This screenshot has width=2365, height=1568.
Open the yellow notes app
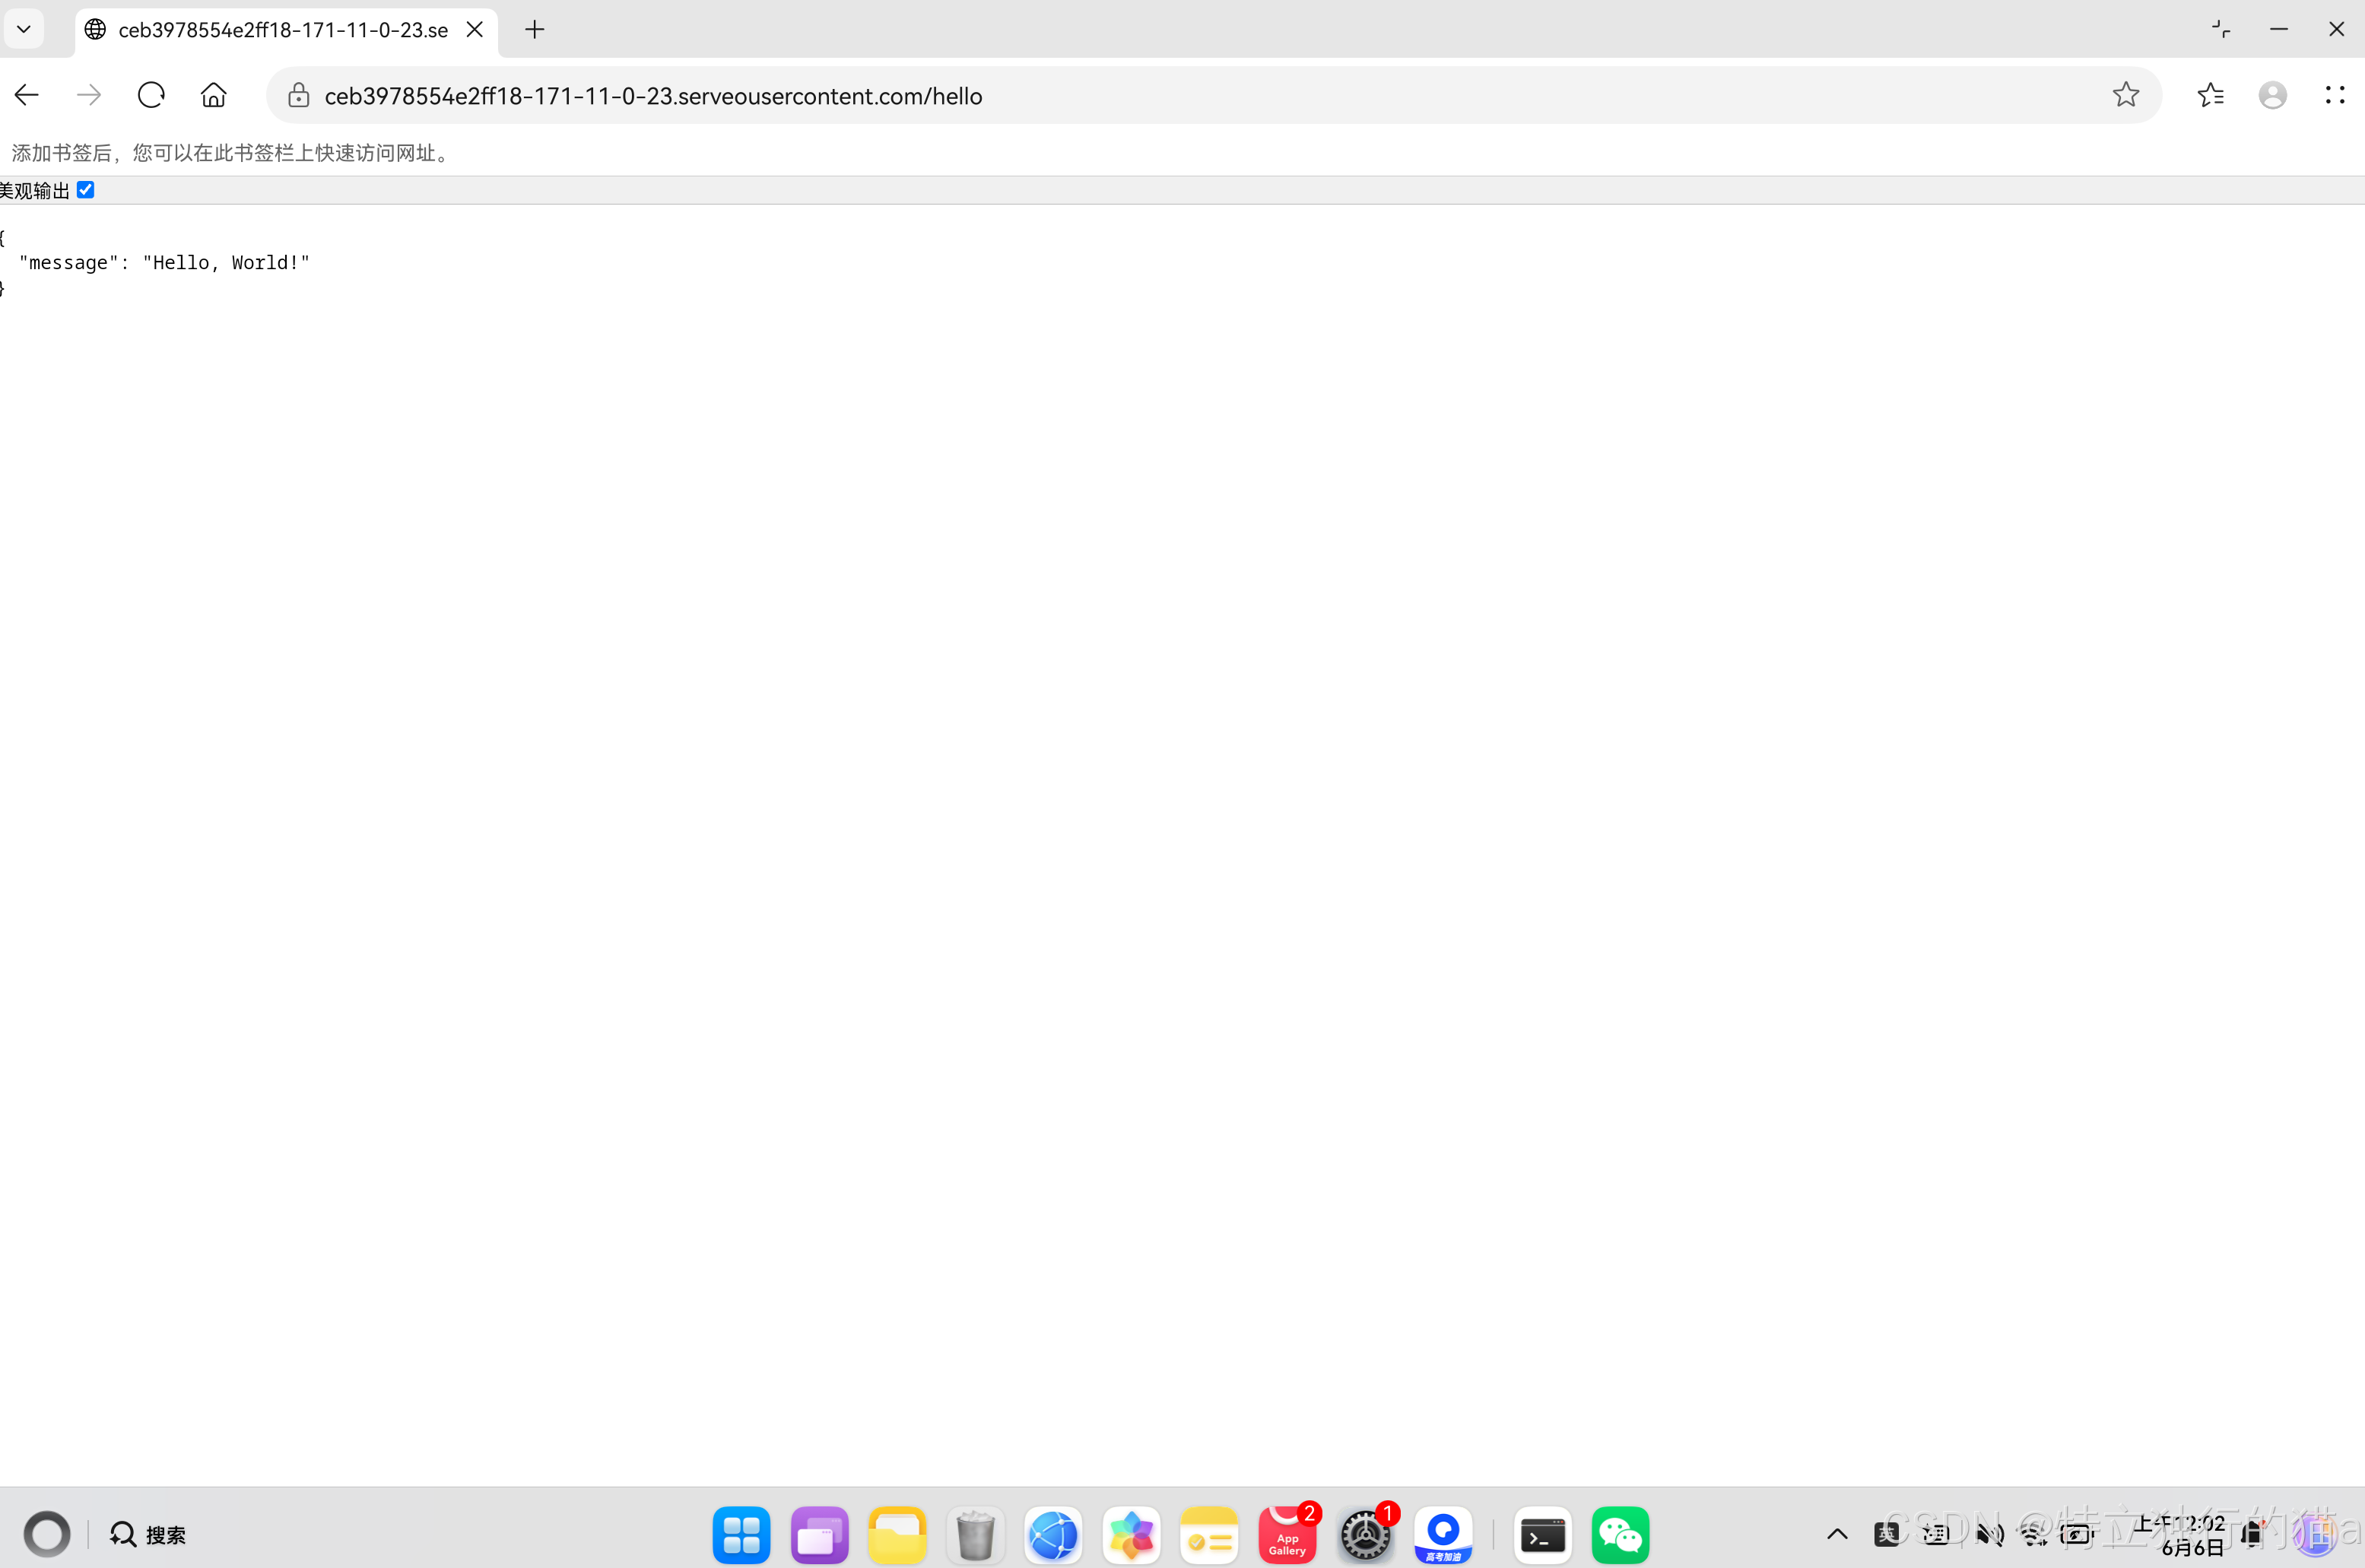(x=1209, y=1534)
